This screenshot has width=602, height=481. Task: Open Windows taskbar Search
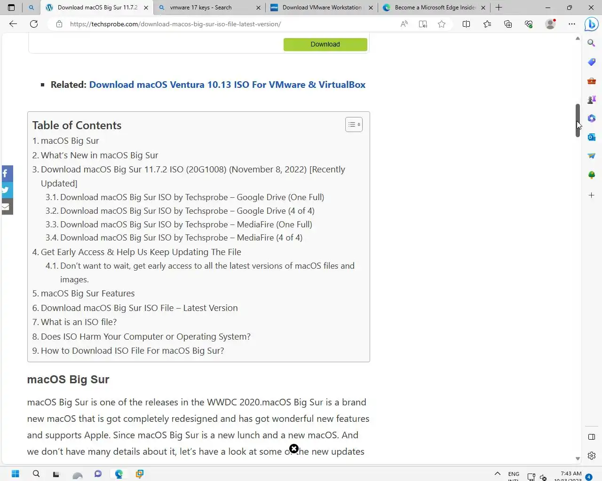point(36,474)
